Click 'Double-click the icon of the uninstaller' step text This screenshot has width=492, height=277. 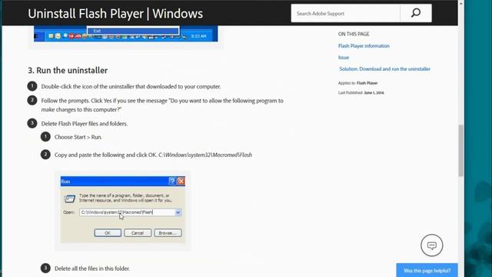(131, 86)
